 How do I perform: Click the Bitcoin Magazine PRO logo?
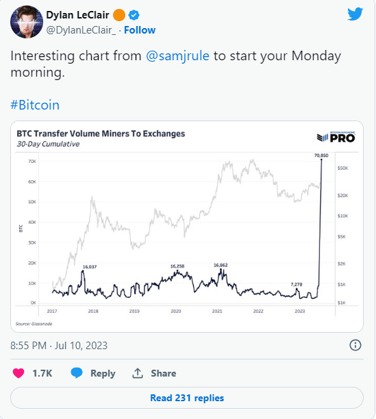point(336,137)
